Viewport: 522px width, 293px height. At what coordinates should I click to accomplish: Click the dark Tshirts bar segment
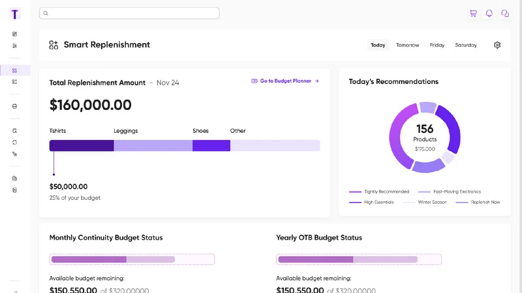(82, 145)
